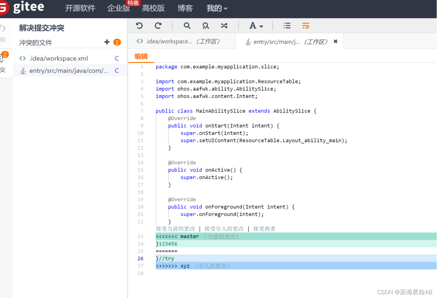Open the find-and-replace tool icon
437x298 pixels.
pyautogui.click(x=206, y=26)
